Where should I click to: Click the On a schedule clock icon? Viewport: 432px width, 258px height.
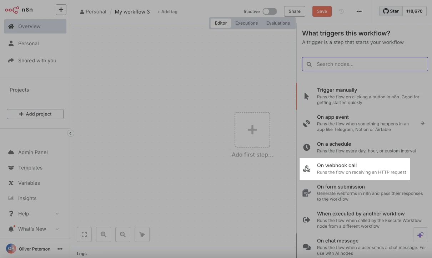(307, 147)
